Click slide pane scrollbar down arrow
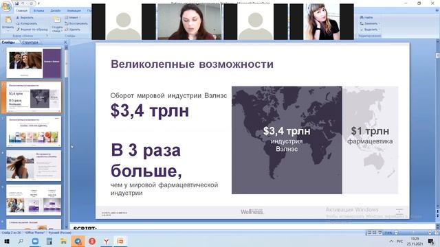Screen dimensions: 440x247 click(66, 227)
